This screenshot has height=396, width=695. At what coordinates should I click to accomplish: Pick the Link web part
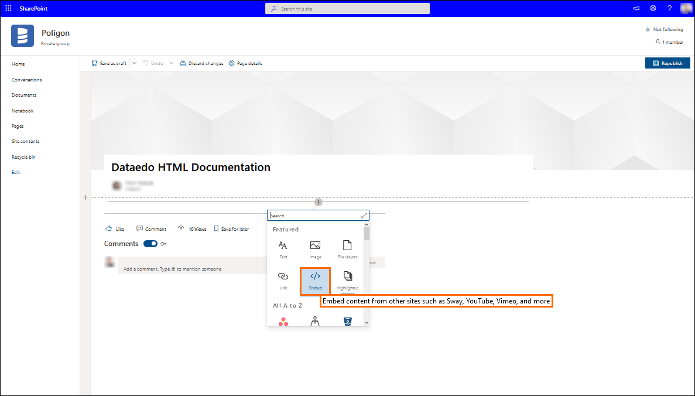pos(283,280)
